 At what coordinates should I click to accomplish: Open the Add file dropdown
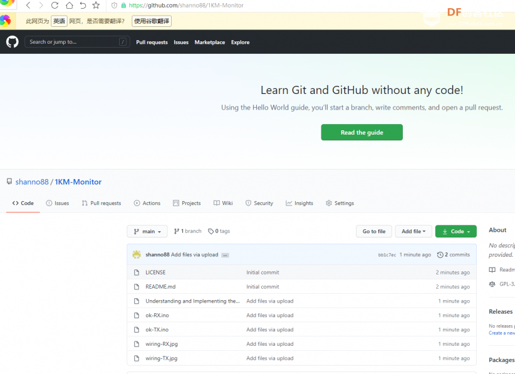[x=413, y=231]
